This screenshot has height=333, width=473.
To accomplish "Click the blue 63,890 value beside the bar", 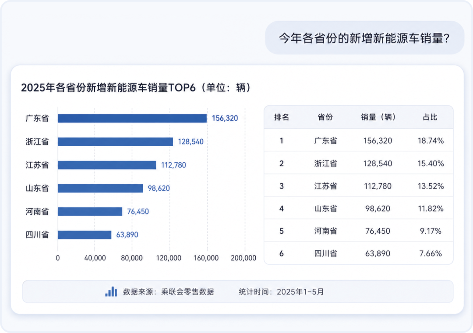I will [127, 235].
